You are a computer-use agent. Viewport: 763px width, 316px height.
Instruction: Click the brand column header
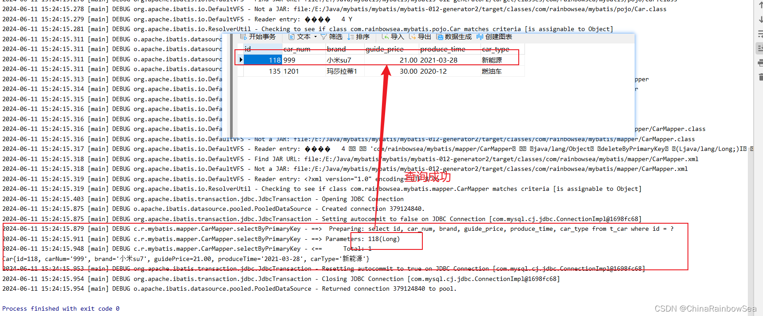click(345, 49)
